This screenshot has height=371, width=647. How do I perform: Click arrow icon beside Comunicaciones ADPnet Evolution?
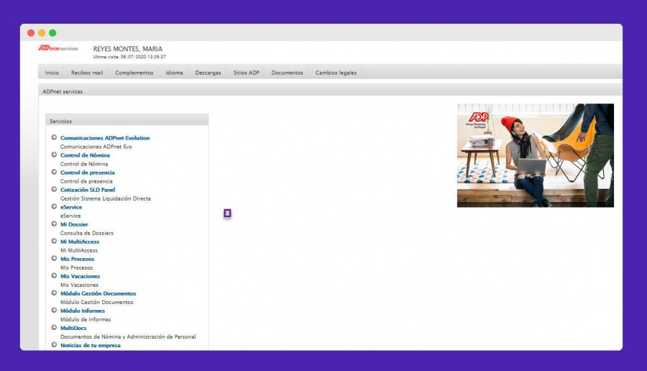54,137
